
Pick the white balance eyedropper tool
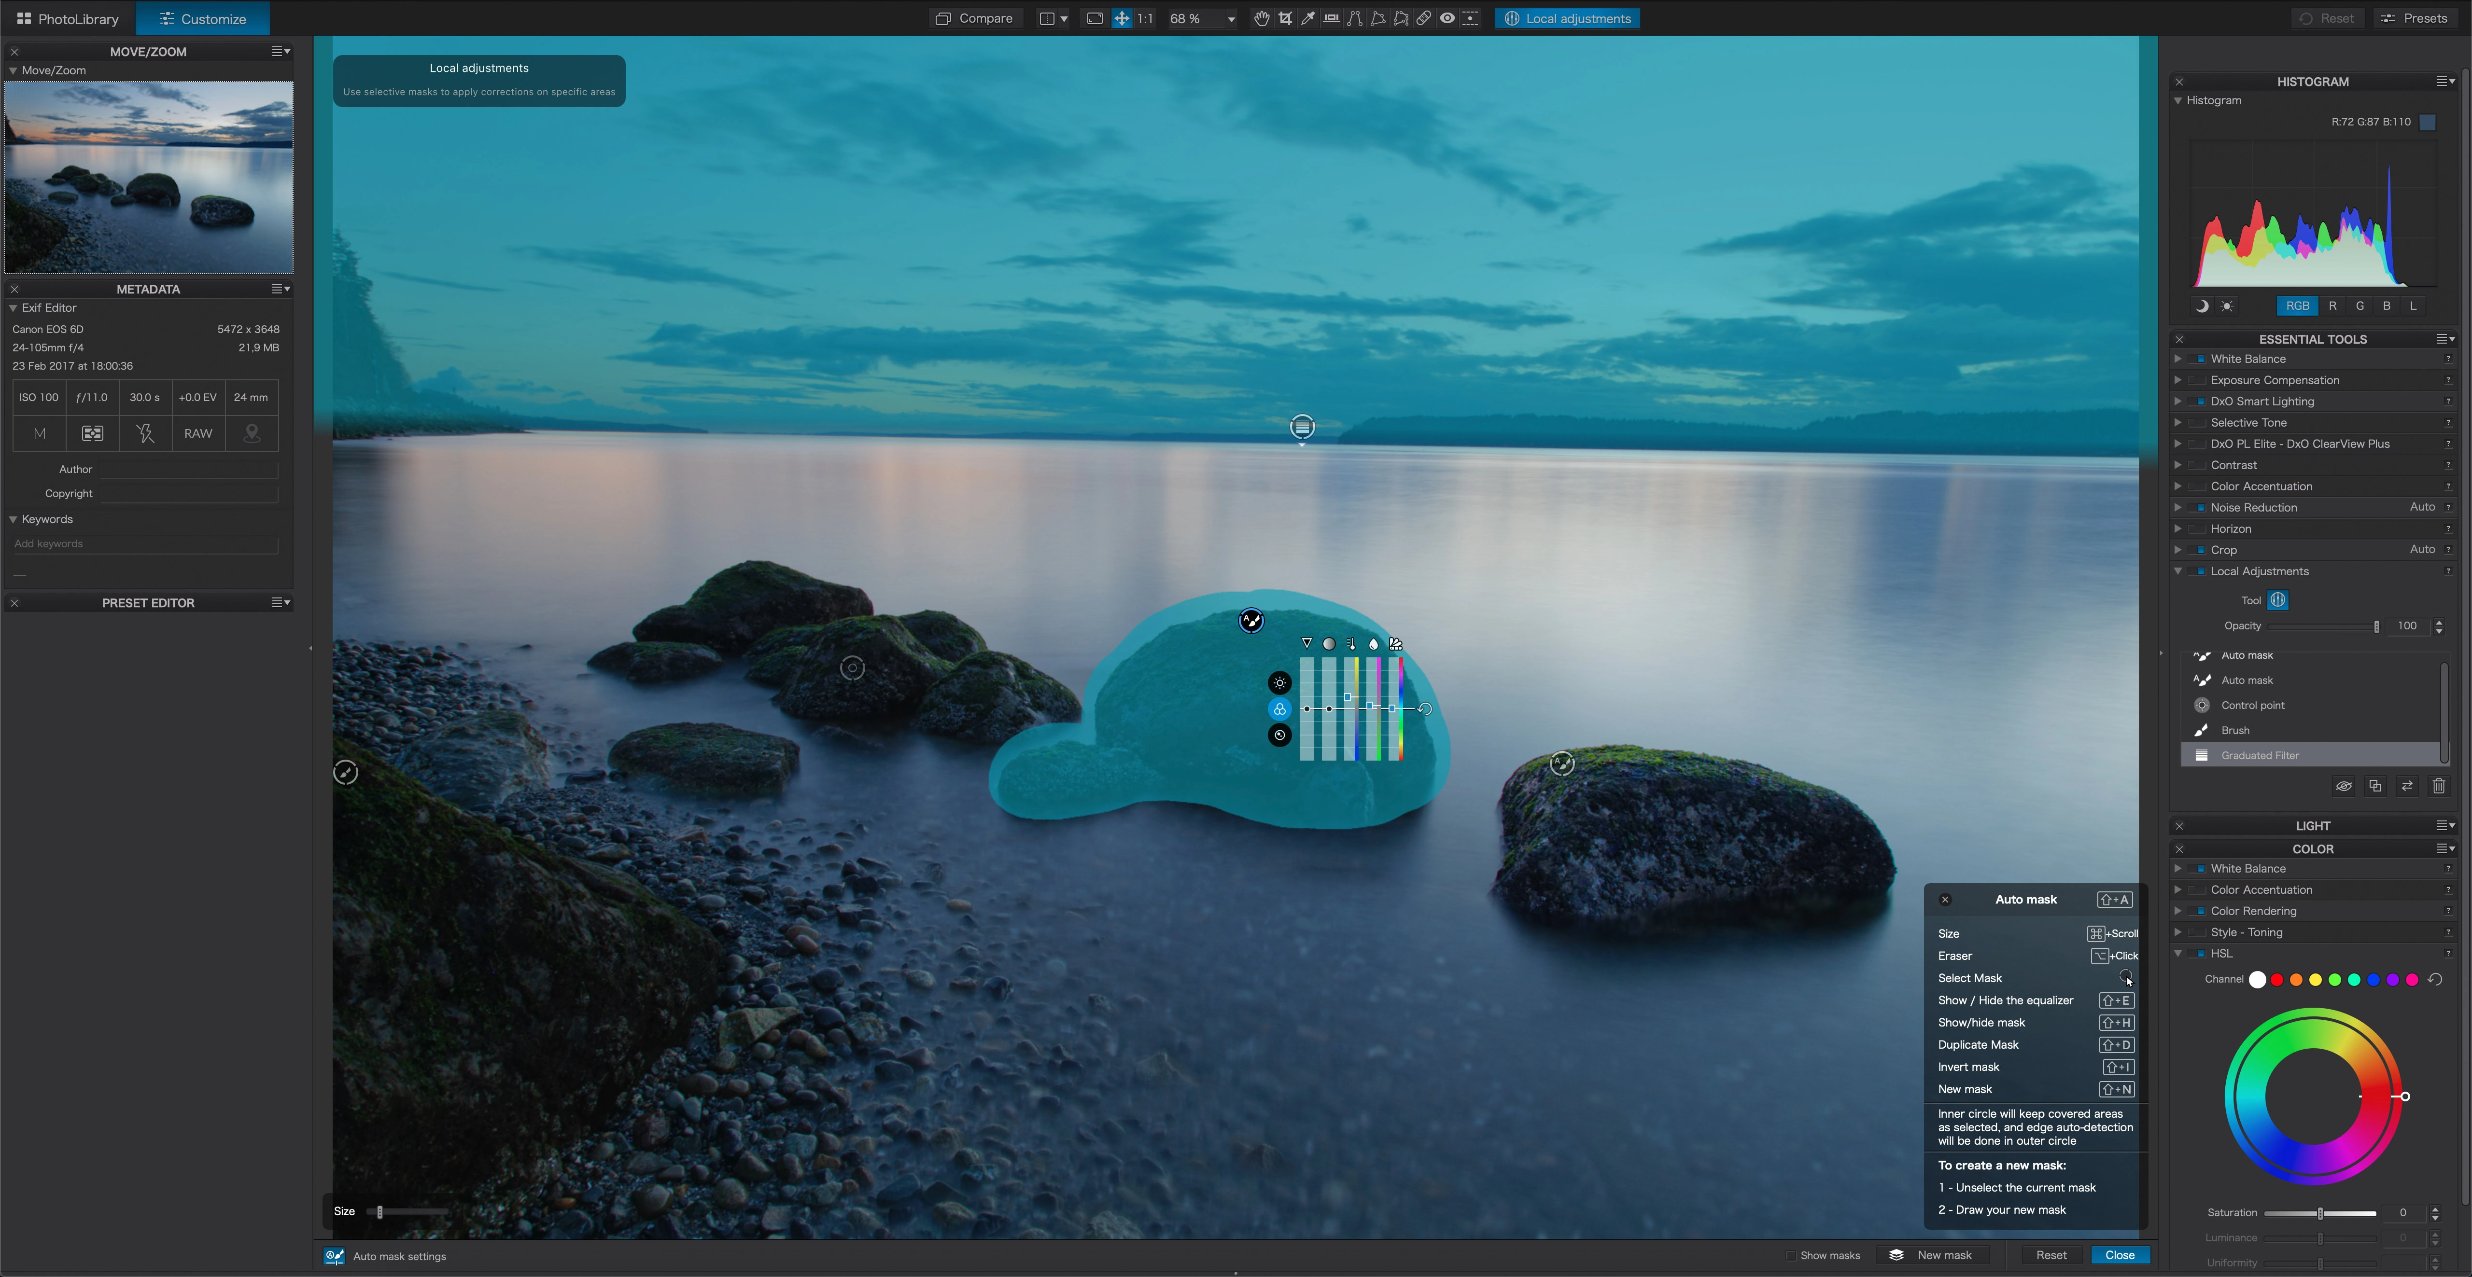pos(1308,18)
